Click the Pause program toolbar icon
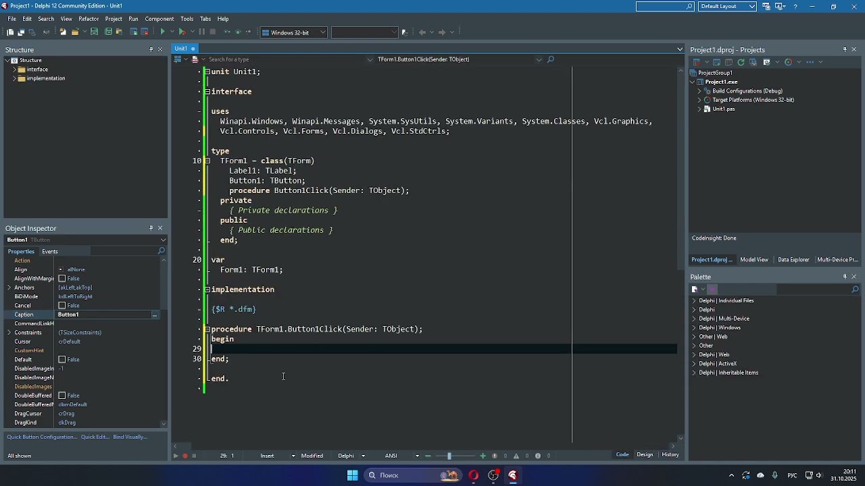 click(x=201, y=32)
